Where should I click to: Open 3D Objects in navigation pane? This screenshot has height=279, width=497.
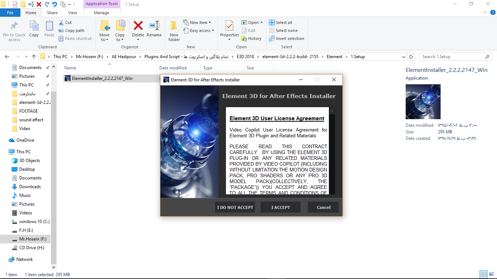[29, 161]
